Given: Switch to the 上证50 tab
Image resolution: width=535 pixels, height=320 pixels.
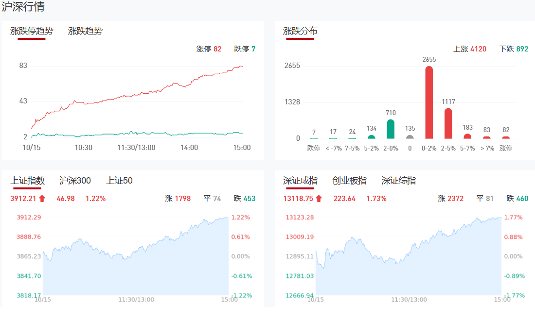Looking at the screenshot, I should pos(119,181).
